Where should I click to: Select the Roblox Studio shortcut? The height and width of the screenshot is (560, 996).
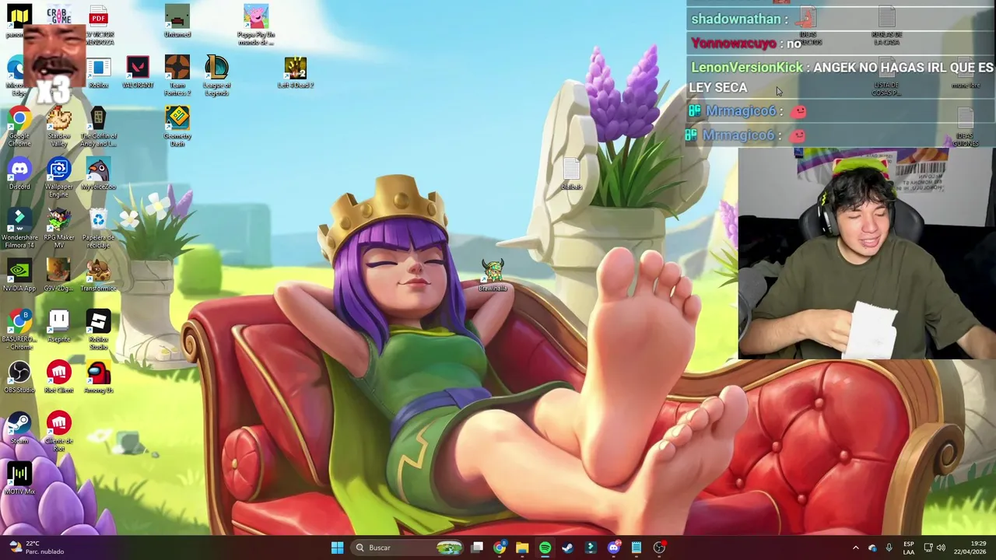[98, 331]
